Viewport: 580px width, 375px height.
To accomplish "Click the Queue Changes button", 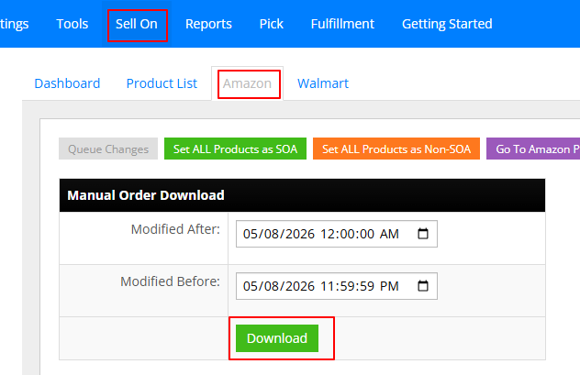I will coord(108,149).
